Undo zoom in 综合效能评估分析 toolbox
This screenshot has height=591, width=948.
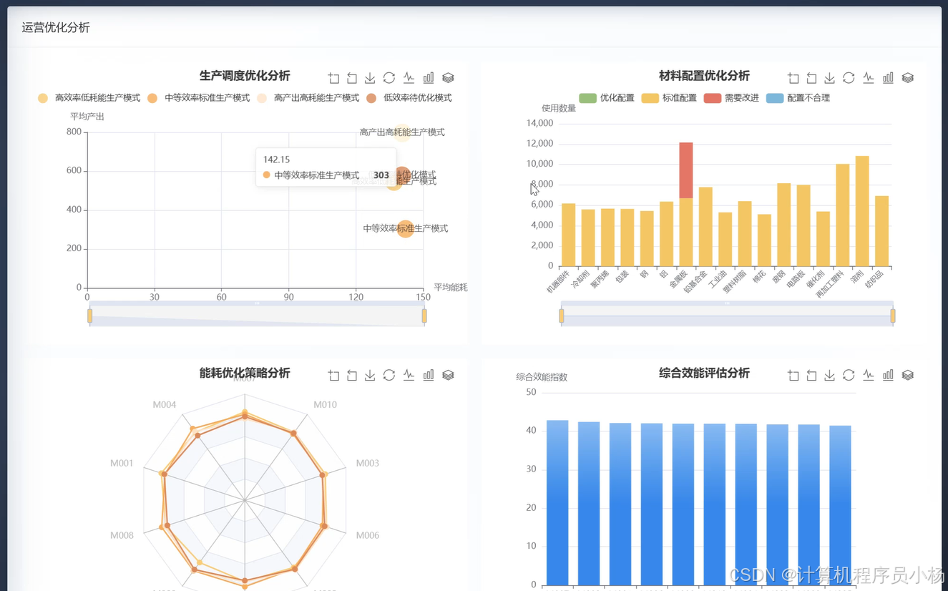tap(811, 376)
